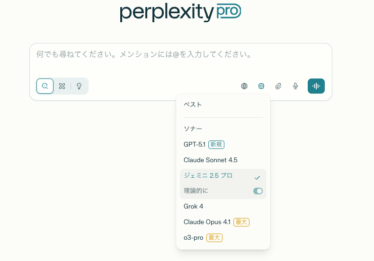The width and height of the screenshot is (374, 261).
Task: Pick Claude Sonnet 4.5 model
Action: click(x=210, y=160)
